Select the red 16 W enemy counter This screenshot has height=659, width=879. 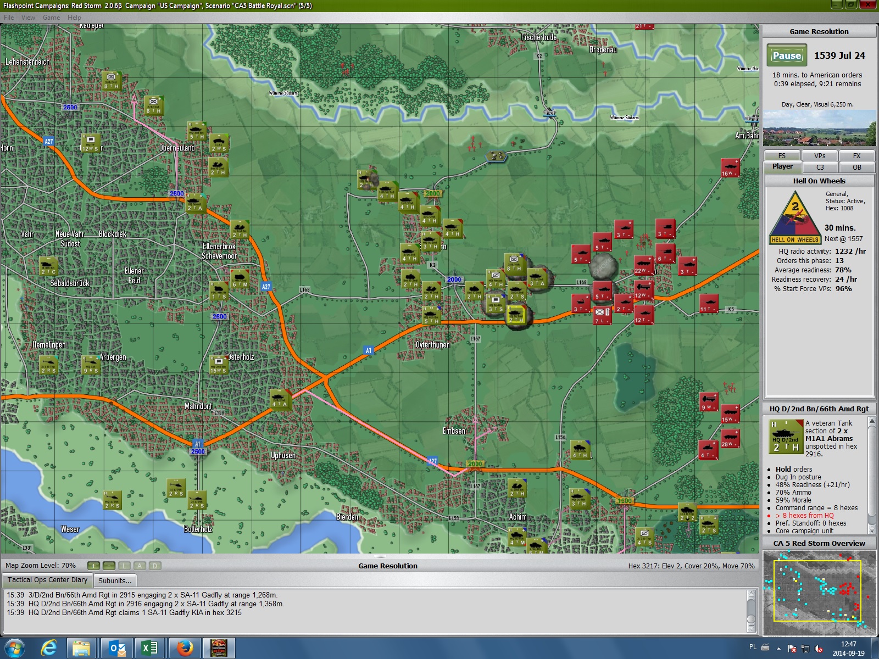pyautogui.click(x=730, y=167)
